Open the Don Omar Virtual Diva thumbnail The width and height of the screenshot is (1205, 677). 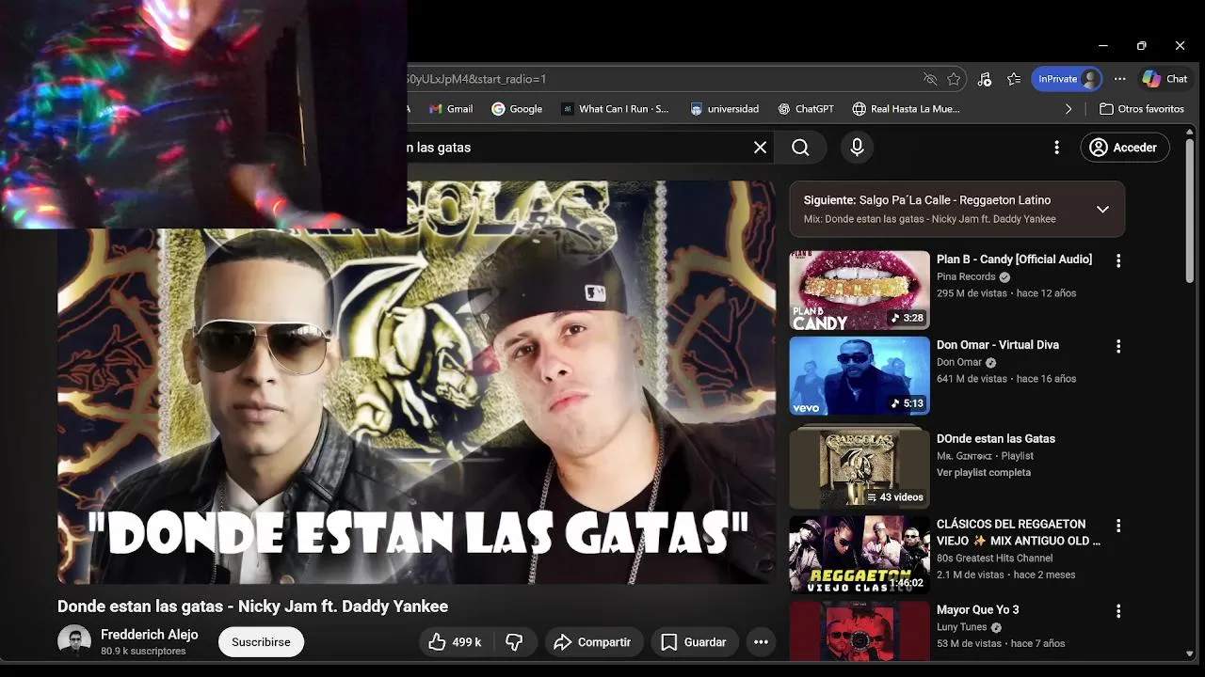click(x=860, y=376)
